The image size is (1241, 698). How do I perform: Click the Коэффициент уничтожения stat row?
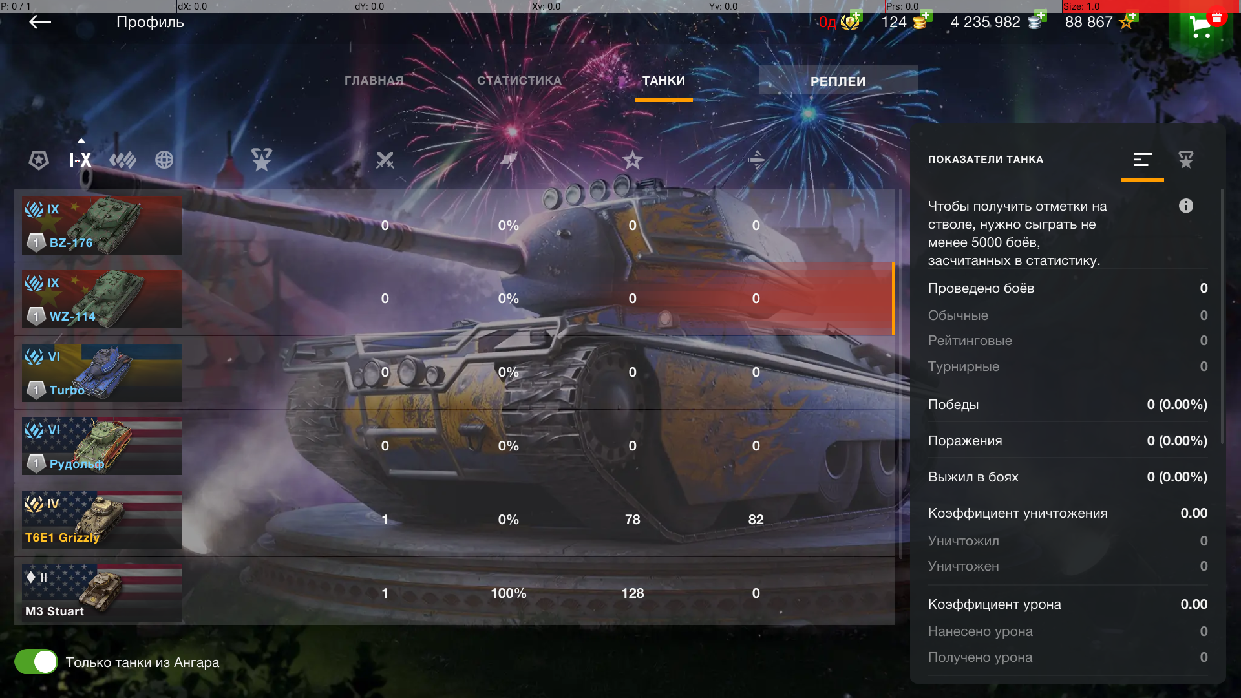1068,513
